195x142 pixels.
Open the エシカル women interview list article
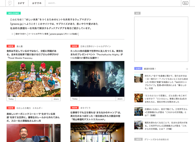coord(166,99)
